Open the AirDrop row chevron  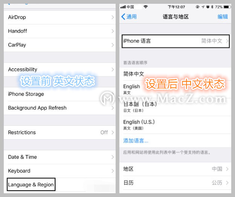pyautogui.click(x=113, y=17)
